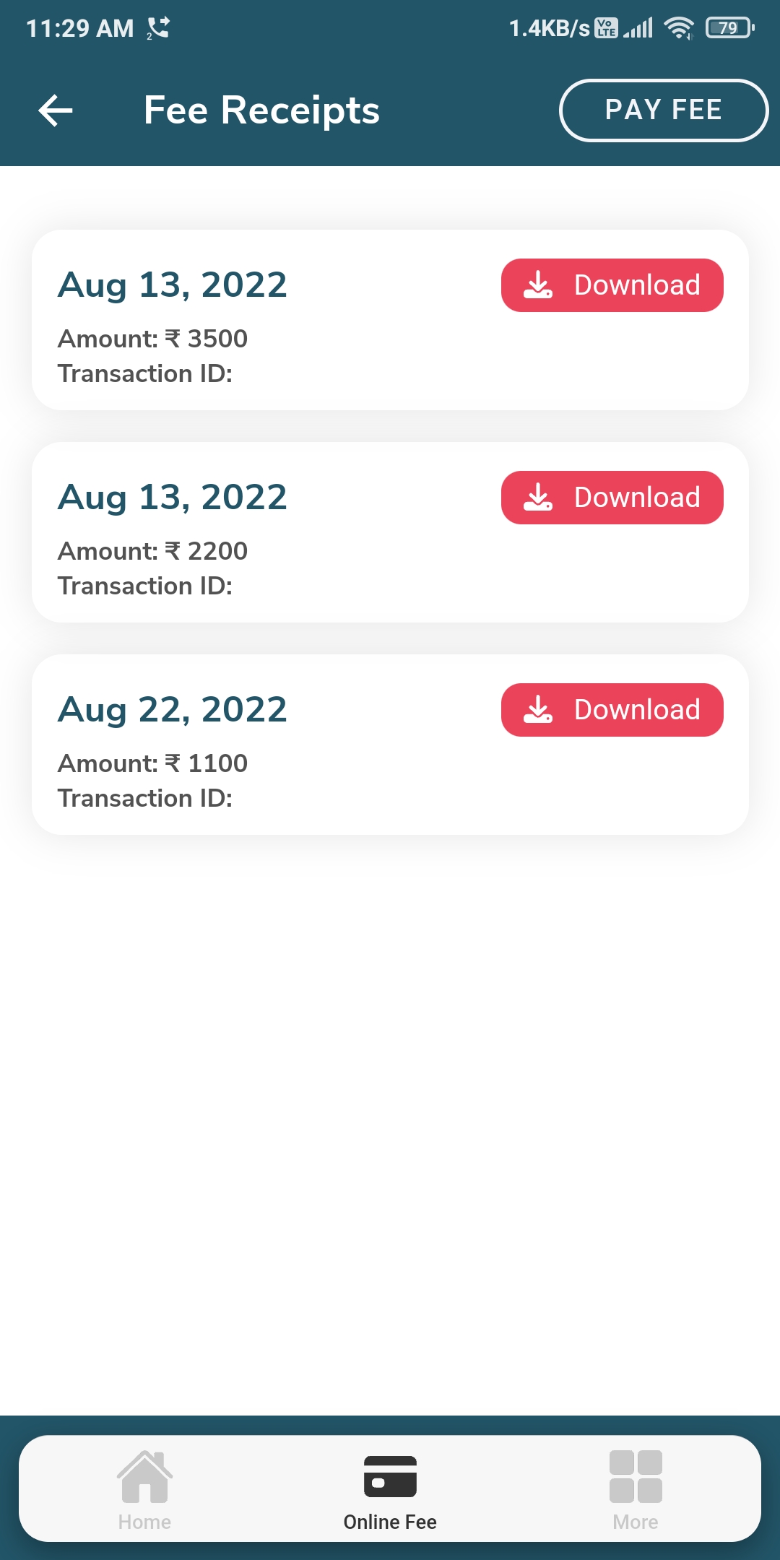Open the More tab
This screenshot has height=1560, width=780.
[636, 1490]
